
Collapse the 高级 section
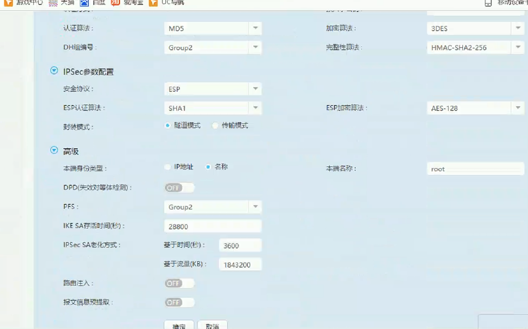pos(54,150)
